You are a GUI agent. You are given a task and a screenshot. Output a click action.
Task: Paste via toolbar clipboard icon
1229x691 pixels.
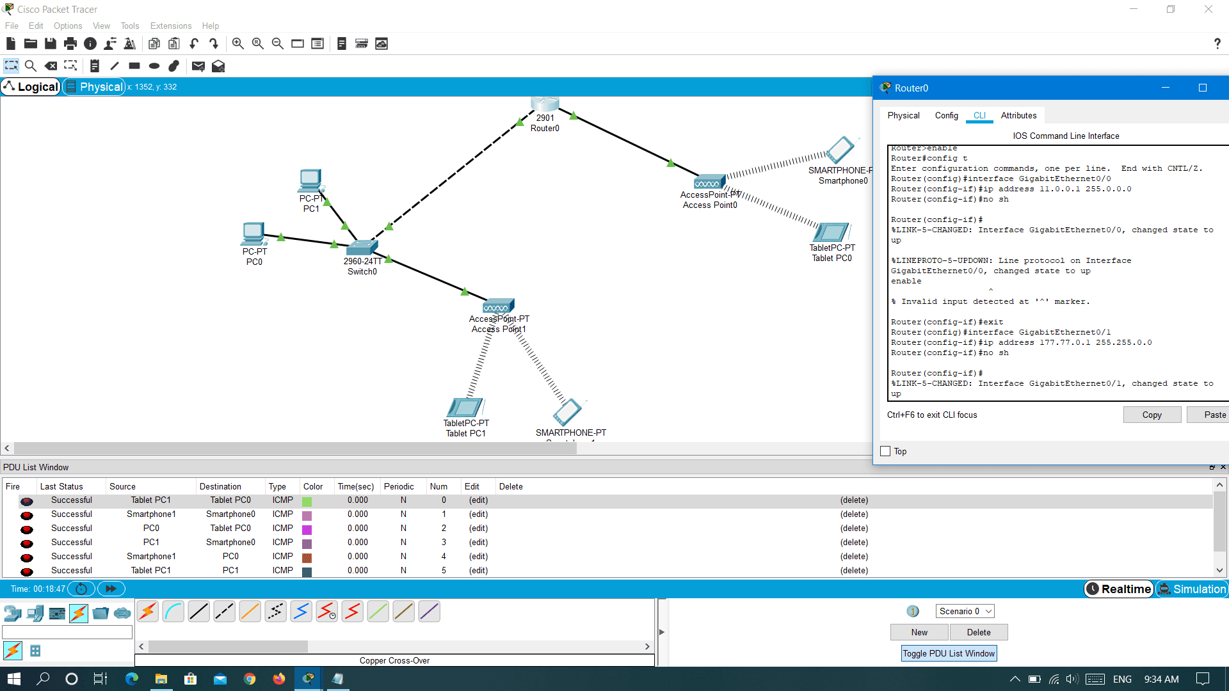173,44
